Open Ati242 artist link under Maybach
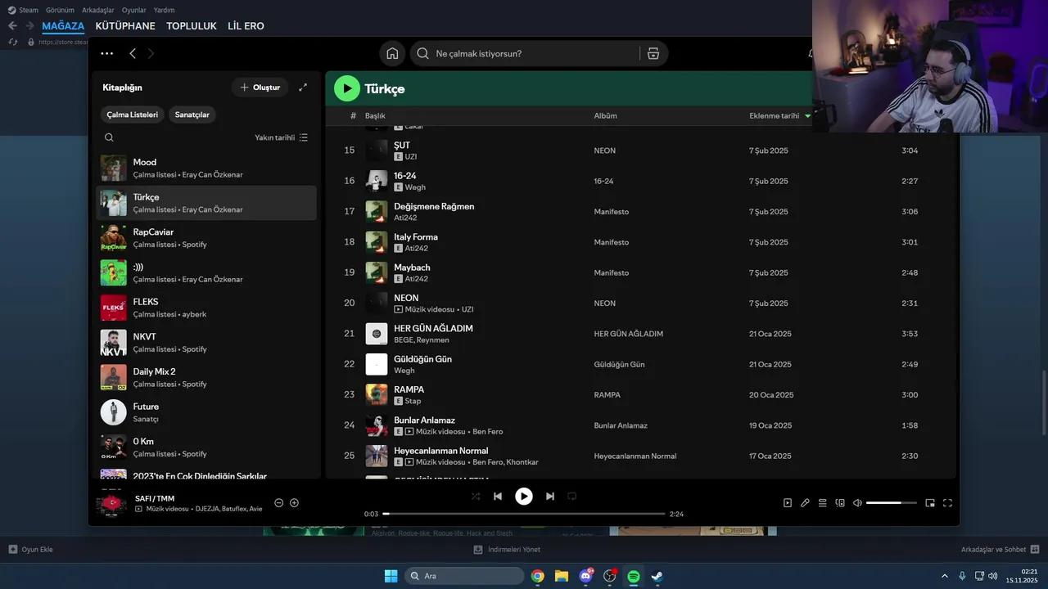 click(417, 279)
